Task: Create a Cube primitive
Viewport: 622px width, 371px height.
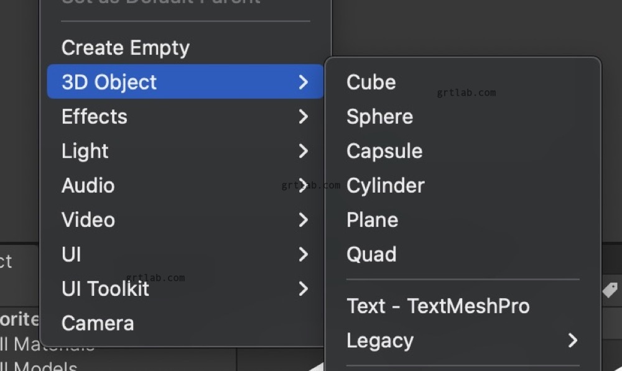Action: pos(371,81)
